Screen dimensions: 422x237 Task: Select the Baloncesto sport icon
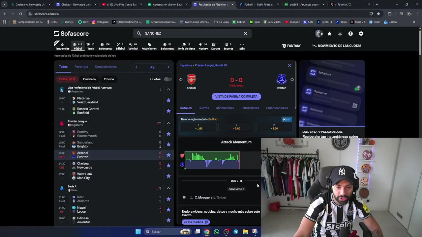(x=105, y=46)
